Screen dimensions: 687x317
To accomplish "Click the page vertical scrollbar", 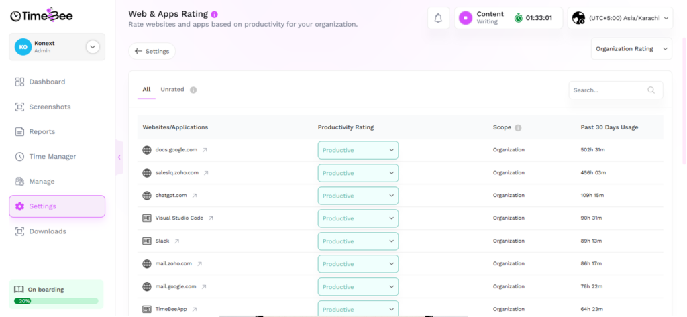I will click(x=684, y=101).
